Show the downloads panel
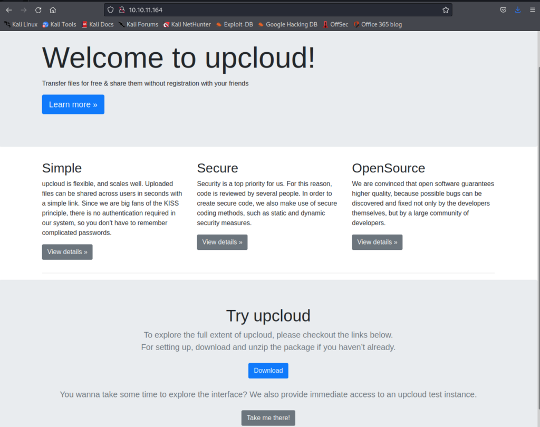This screenshot has width=540, height=427. (x=518, y=10)
